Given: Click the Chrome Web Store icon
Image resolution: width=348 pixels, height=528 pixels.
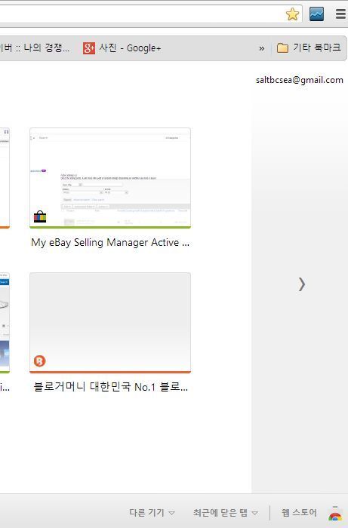Looking at the screenshot, I should (335, 514).
